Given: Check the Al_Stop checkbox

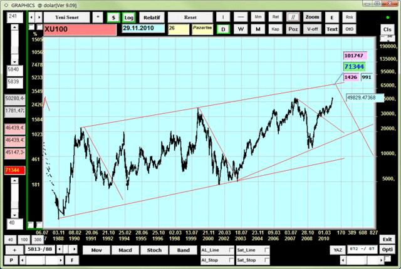Looking at the screenshot, I should coord(232,260).
